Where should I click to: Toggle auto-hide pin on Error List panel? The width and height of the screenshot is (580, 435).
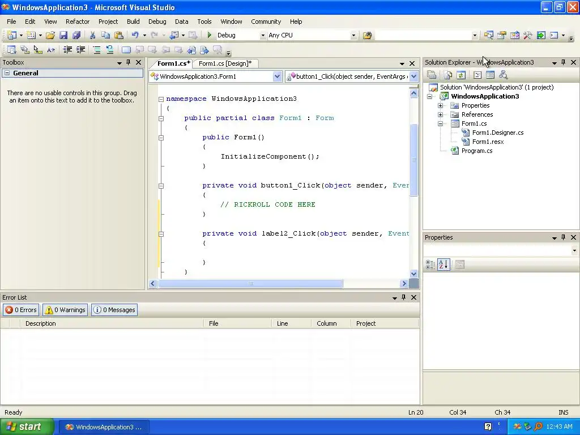[x=403, y=297]
